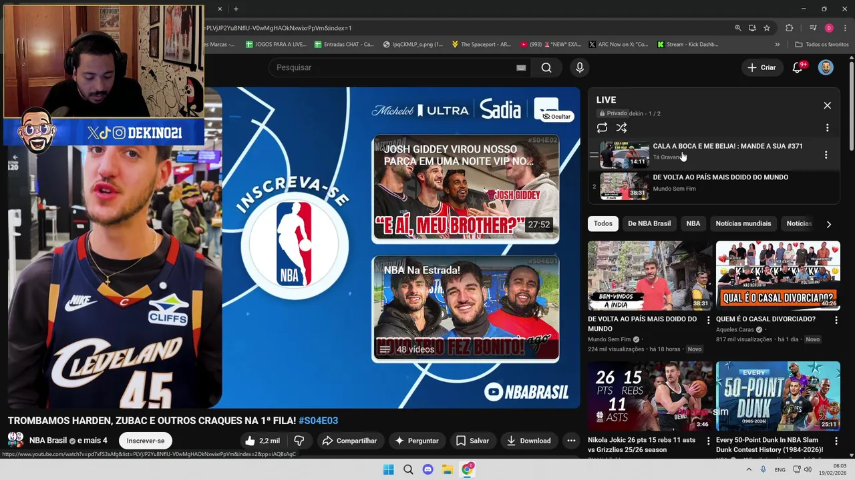Screen dimensions: 855x480
Task: Open options for CALA A BOCA playlist item
Action: click(826, 155)
